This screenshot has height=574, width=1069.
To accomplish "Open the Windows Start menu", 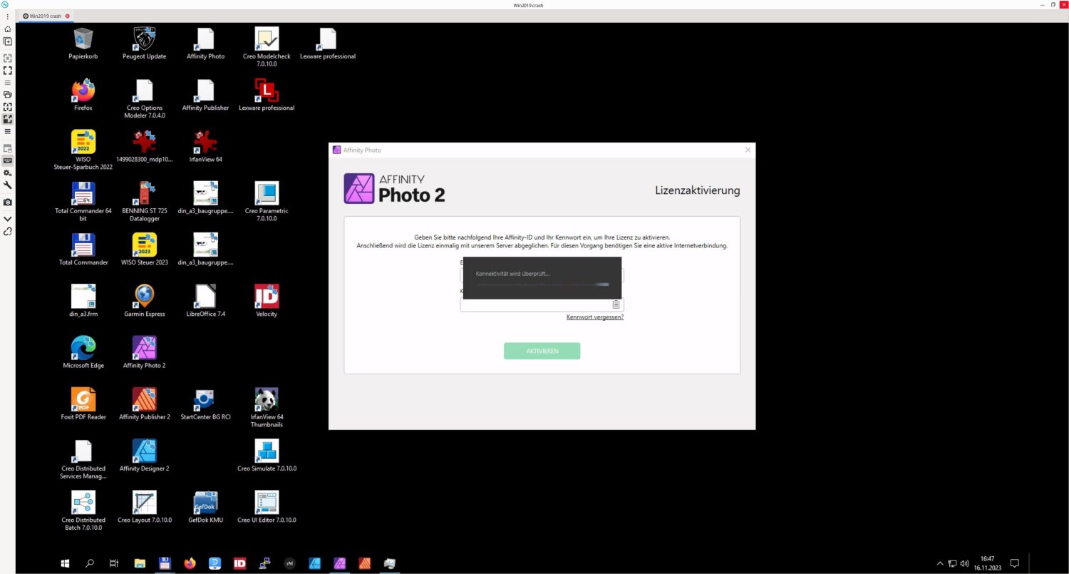I will click(65, 563).
